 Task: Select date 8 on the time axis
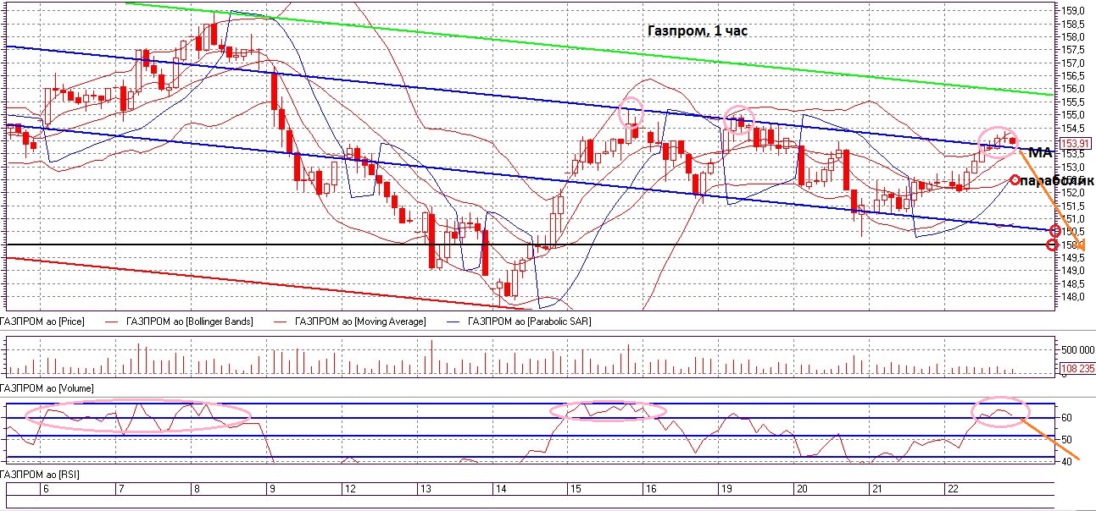(197, 490)
